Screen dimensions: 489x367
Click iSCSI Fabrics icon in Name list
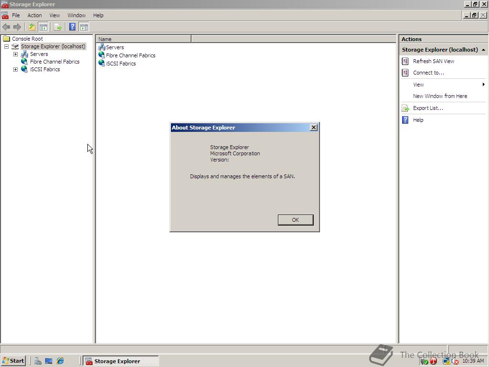(x=102, y=64)
